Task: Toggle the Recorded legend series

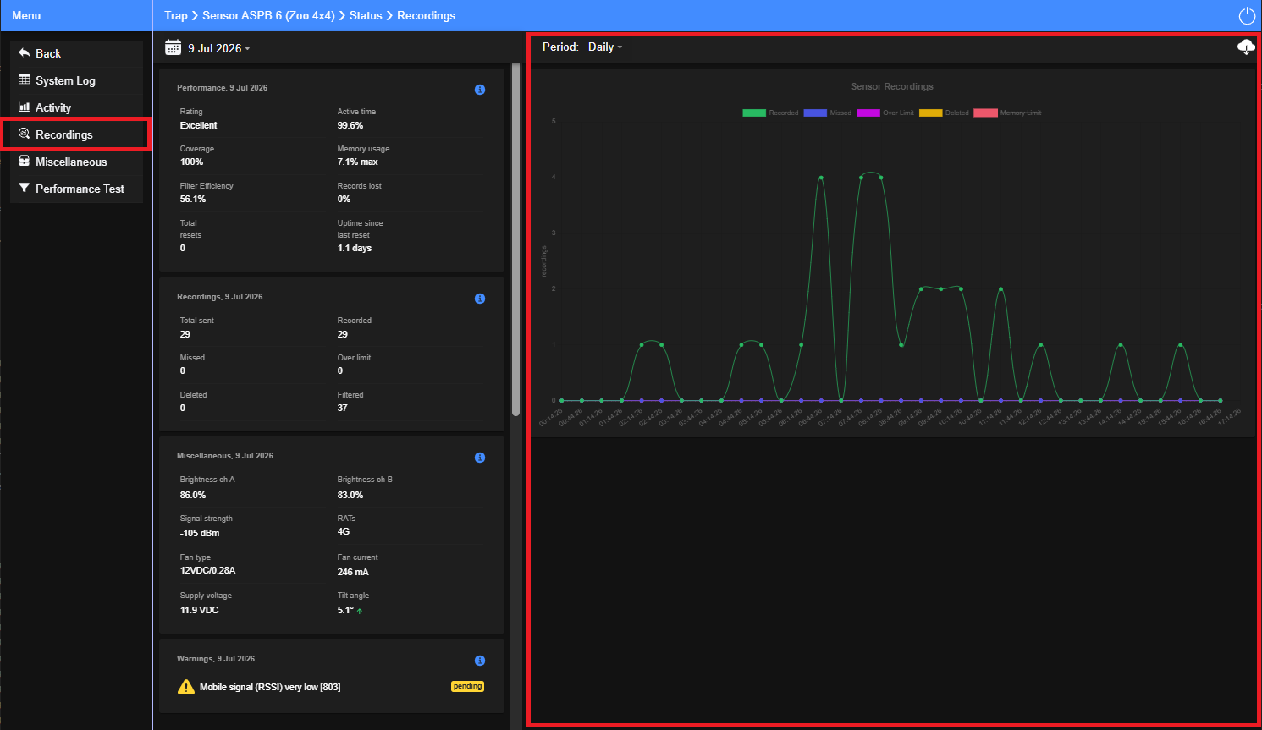Action: pyautogui.click(x=770, y=113)
